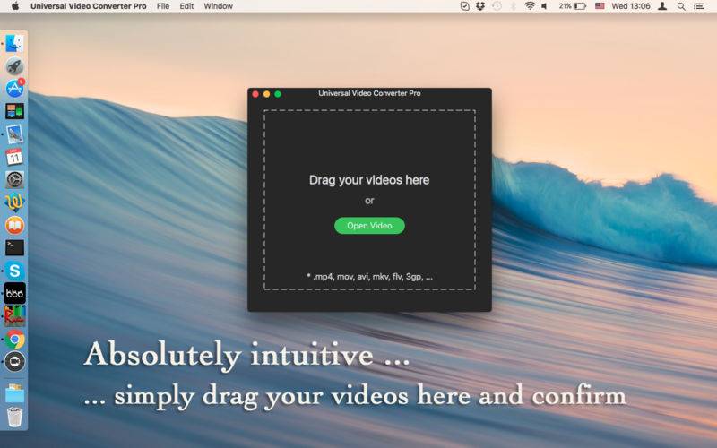This screenshot has width=717, height=448.
Task: Open the Window menu in menu bar
Action: 218,6
